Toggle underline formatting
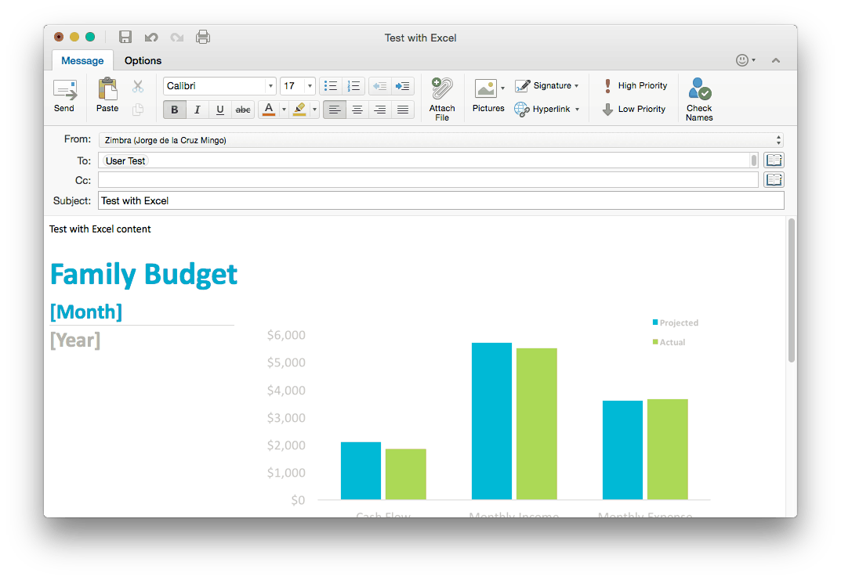 click(x=220, y=110)
